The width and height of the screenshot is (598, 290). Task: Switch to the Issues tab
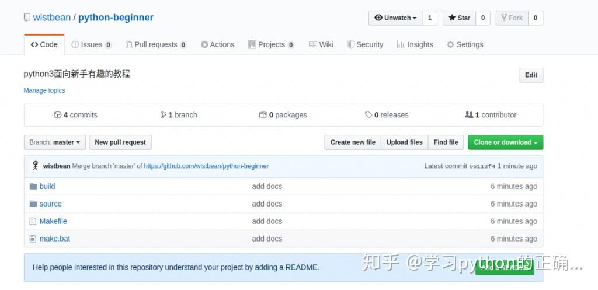92,44
